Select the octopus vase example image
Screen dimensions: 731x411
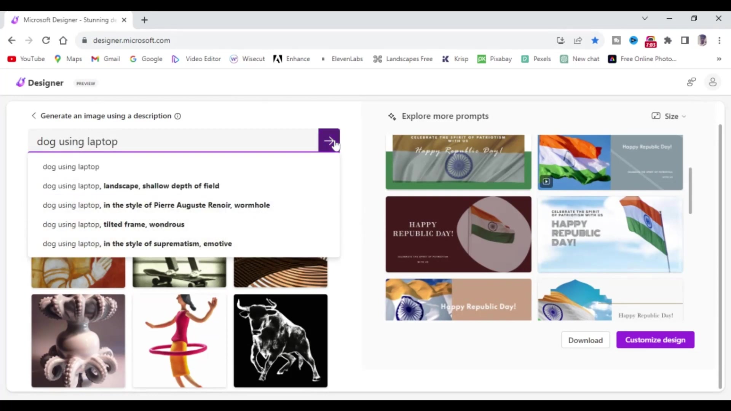coord(78,341)
